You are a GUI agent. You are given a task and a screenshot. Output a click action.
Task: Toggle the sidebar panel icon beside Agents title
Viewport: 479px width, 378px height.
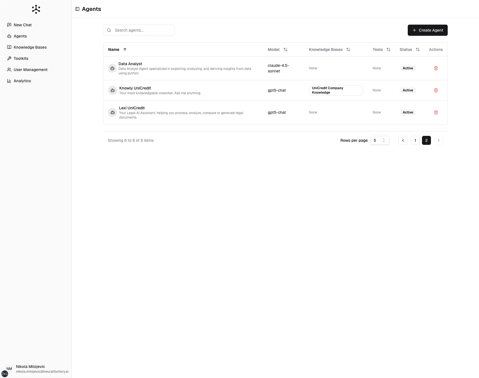click(77, 9)
